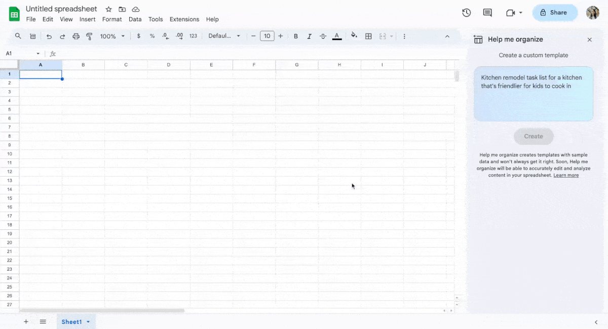Open the Tools menu

tap(156, 19)
